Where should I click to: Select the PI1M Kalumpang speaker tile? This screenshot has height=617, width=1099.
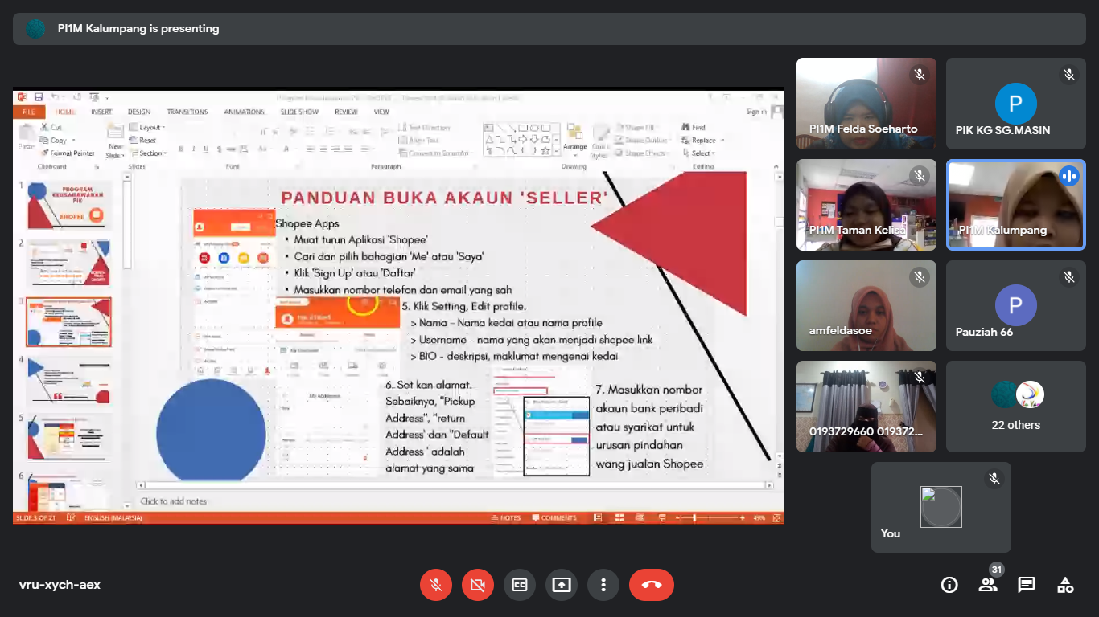[x=1015, y=205]
